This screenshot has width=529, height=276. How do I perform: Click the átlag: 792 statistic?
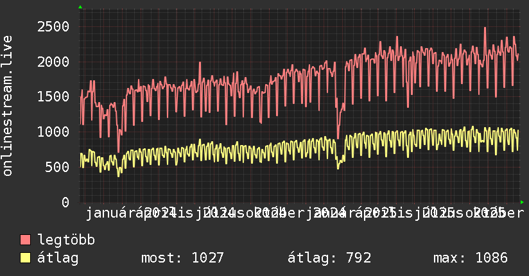(x=330, y=258)
